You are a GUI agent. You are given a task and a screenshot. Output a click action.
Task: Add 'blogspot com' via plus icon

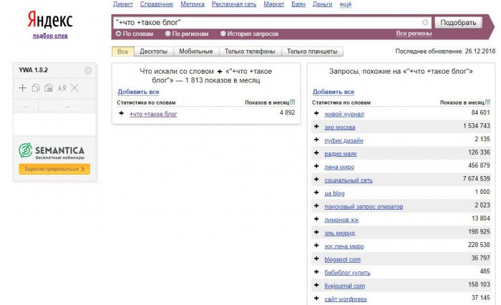click(x=316, y=258)
